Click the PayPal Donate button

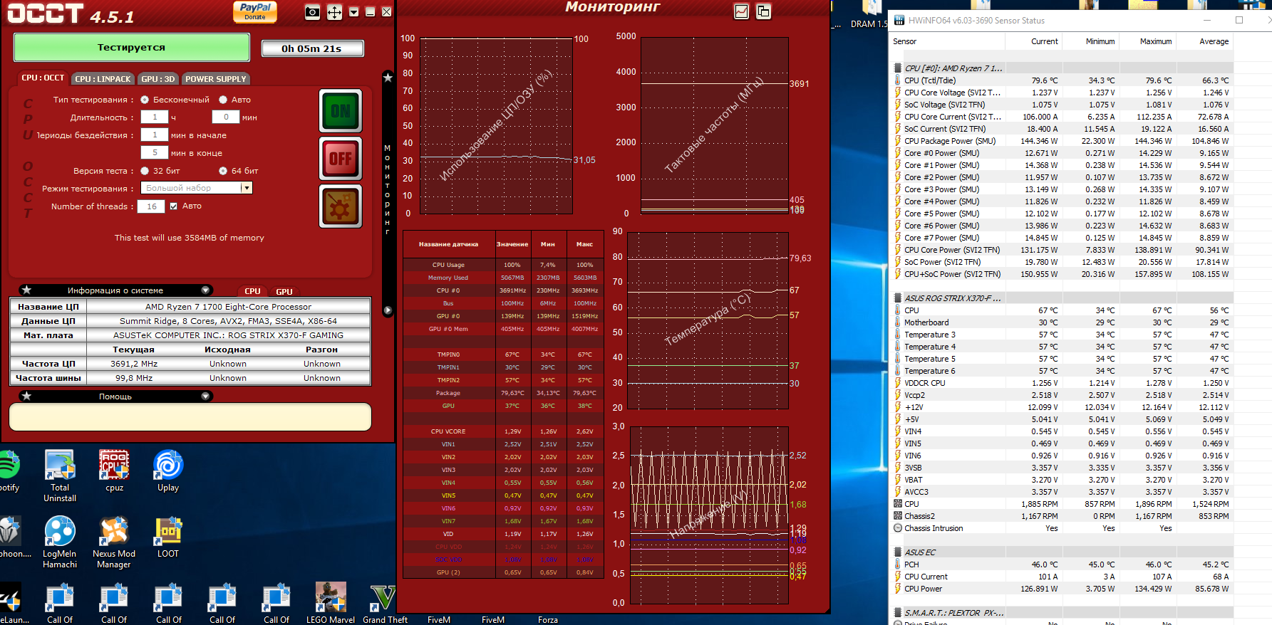pyautogui.click(x=255, y=11)
